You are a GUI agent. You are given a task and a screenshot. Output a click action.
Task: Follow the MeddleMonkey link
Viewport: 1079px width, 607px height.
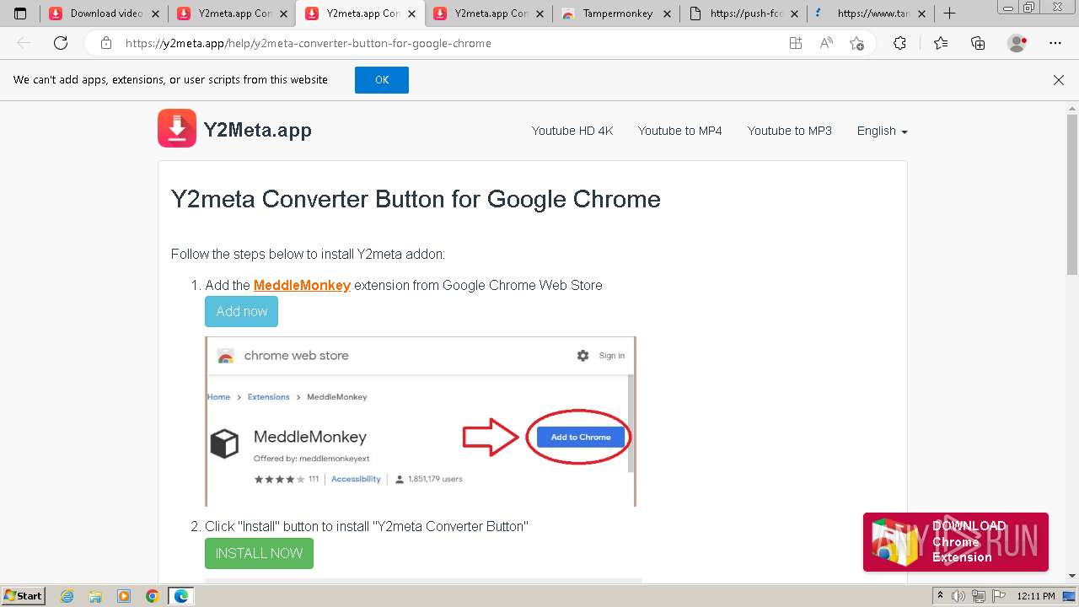pos(302,285)
